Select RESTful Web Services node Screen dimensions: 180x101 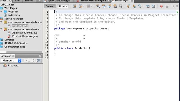click(x=16, y=43)
